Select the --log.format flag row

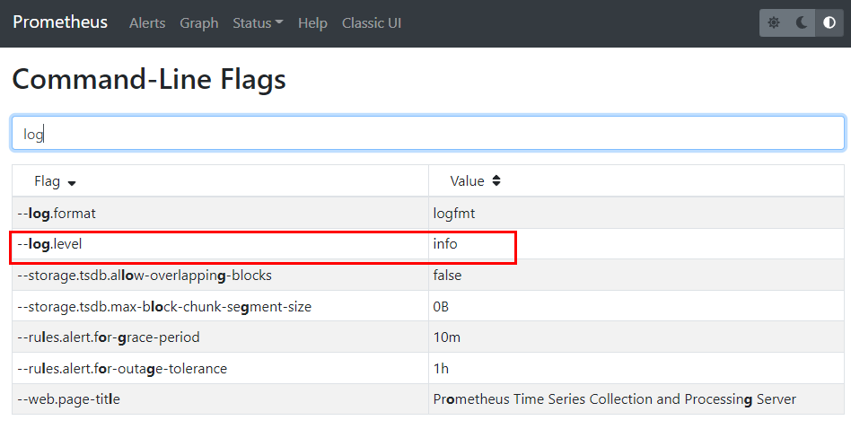(428, 213)
